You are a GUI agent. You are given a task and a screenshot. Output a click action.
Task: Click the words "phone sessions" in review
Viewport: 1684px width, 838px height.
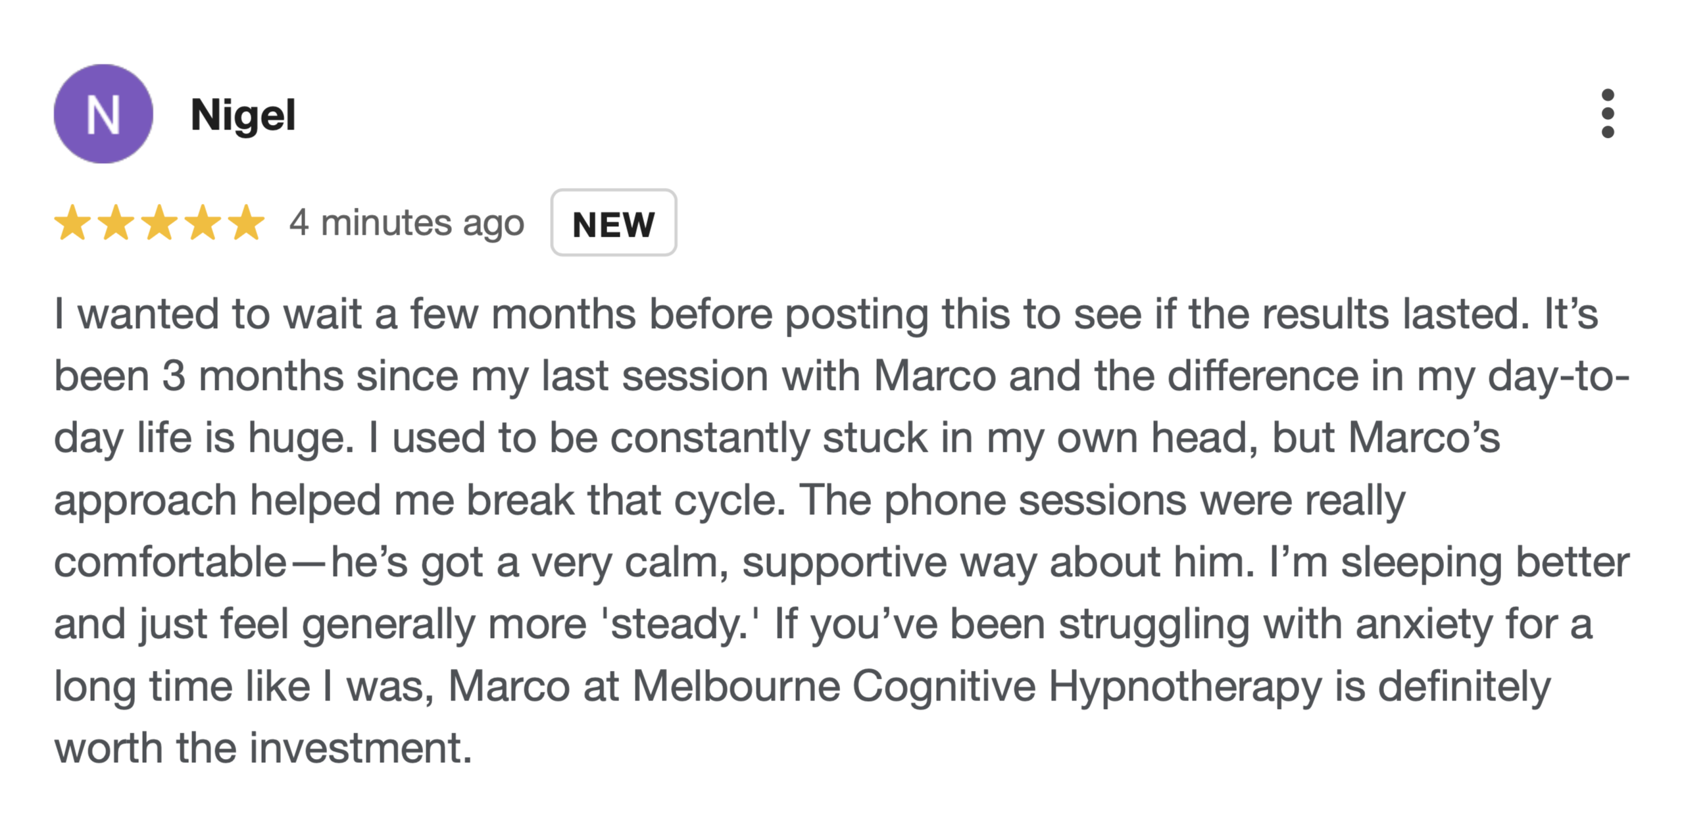tap(1035, 501)
